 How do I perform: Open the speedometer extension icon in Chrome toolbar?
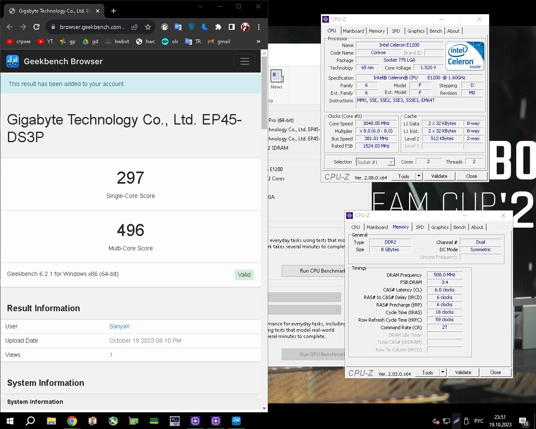point(165,27)
